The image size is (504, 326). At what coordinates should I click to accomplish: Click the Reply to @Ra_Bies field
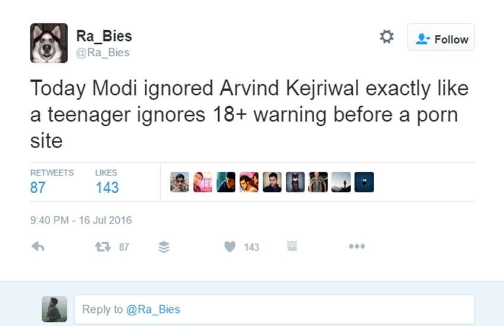click(x=274, y=309)
